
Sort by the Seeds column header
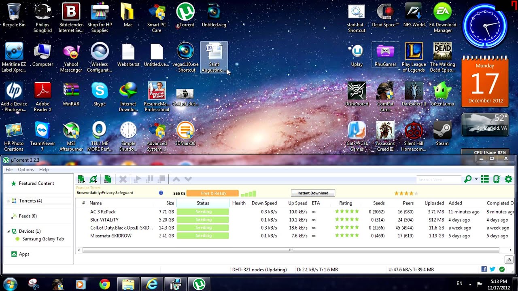tap(379, 203)
